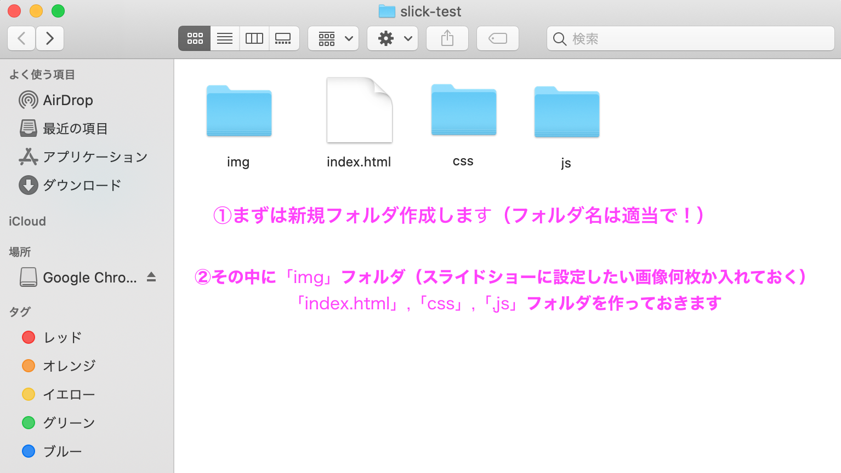Select the img folder icon
The height and width of the screenshot is (473, 841).
[x=239, y=111]
